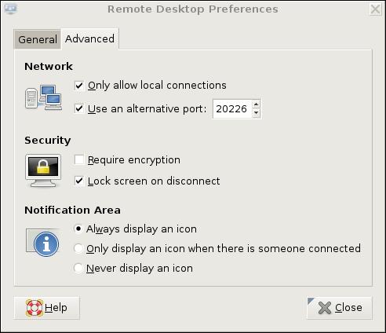This screenshot has width=386, height=333.
Task: Click into the port 20226 field
Action: (232, 109)
